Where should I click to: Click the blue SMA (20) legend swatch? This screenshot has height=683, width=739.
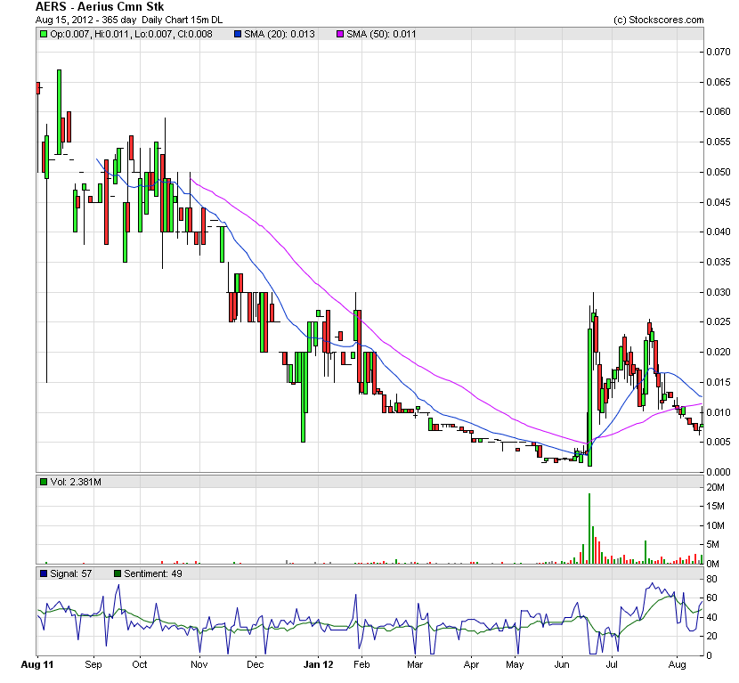point(238,34)
